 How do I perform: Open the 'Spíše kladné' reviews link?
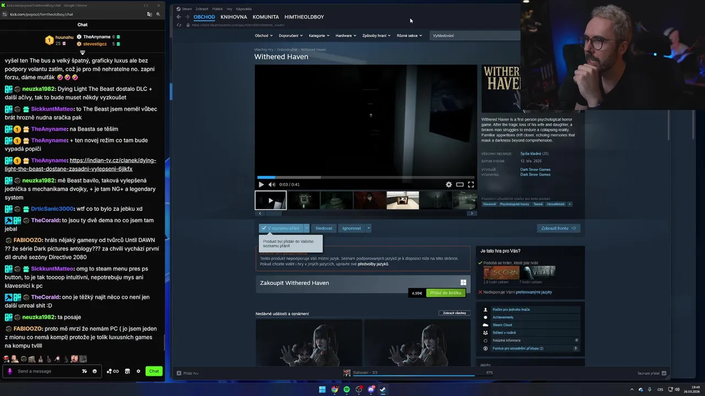click(530, 153)
